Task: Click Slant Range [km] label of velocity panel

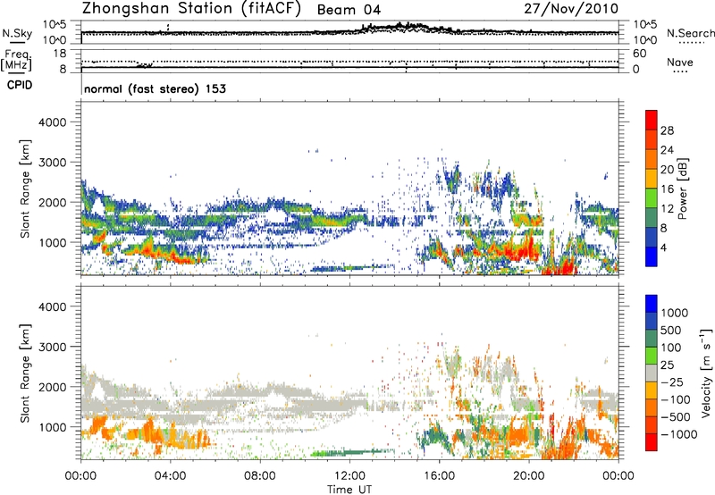Action: point(25,373)
